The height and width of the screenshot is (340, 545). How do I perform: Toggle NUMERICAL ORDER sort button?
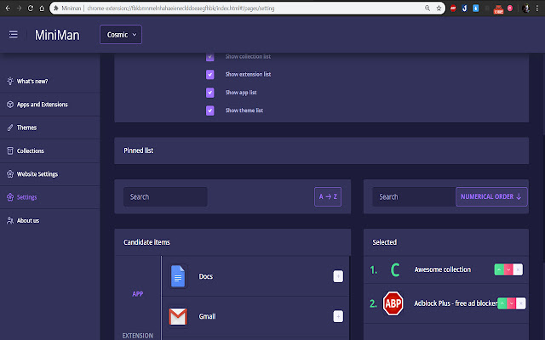pyautogui.click(x=491, y=196)
